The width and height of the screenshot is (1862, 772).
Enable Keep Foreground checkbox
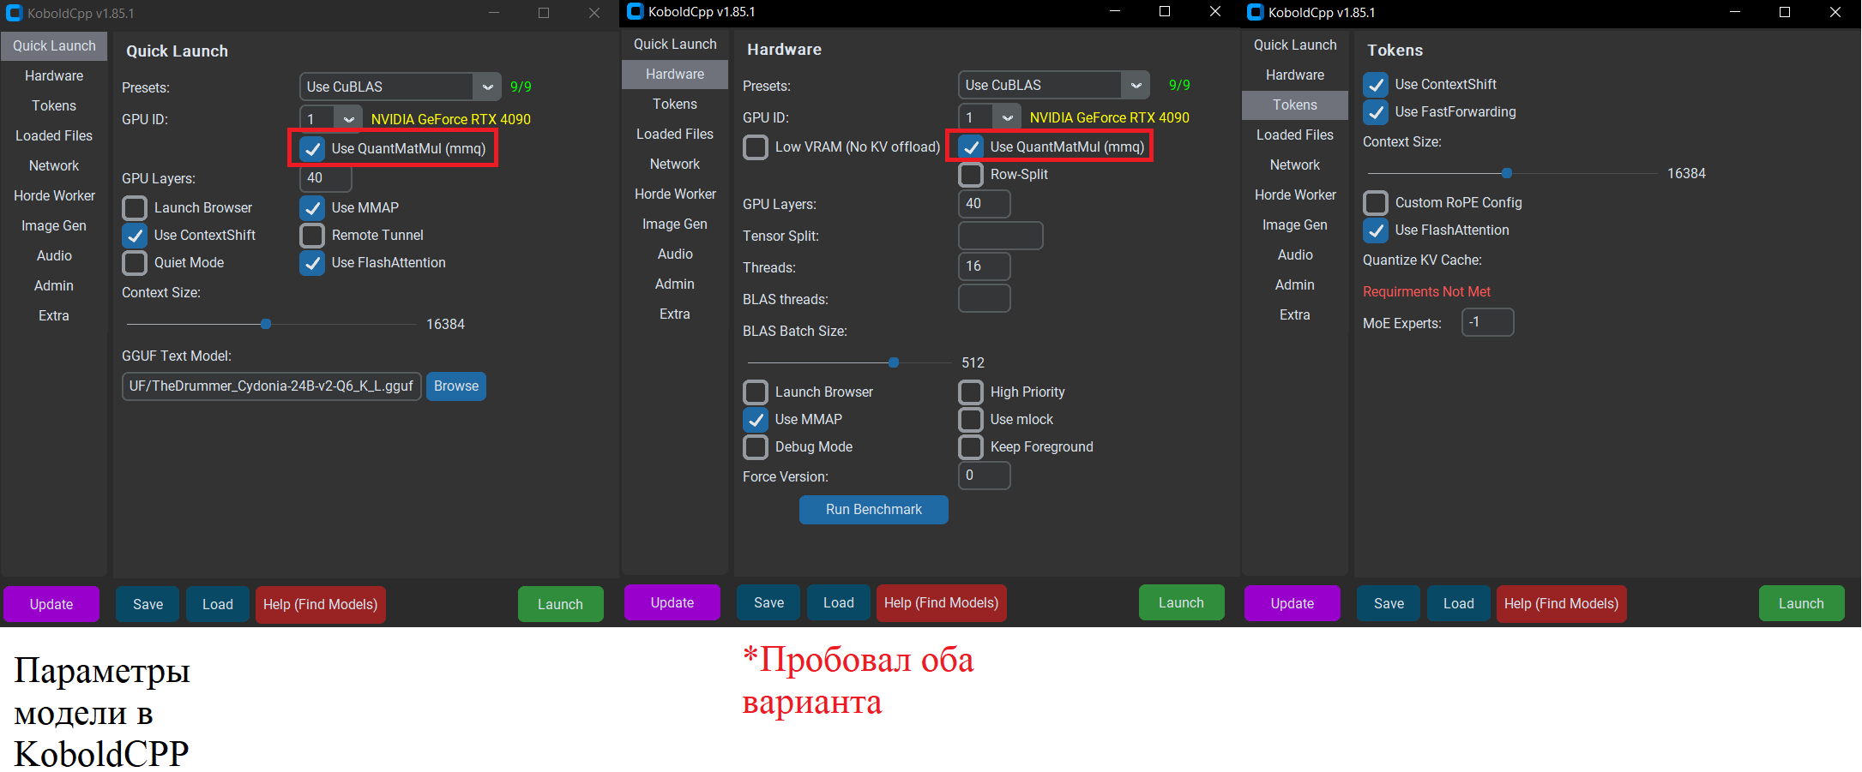click(971, 447)
